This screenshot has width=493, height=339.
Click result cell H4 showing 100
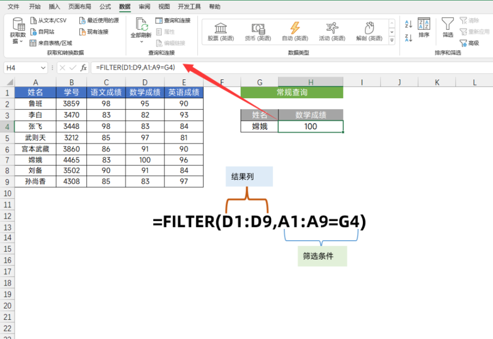pyautogui.click(x=311, y=126)
